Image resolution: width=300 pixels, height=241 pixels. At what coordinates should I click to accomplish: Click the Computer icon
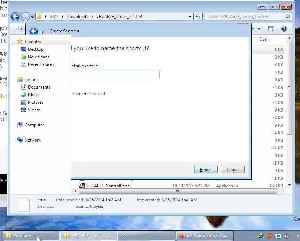pyautogui.click(x=20, y=125)
